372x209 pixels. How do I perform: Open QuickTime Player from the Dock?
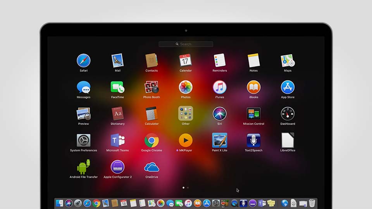234,203
